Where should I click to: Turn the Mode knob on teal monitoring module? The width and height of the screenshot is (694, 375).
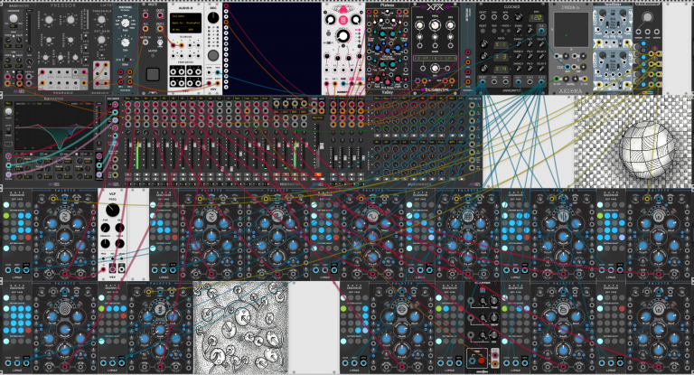coord(126,23)
